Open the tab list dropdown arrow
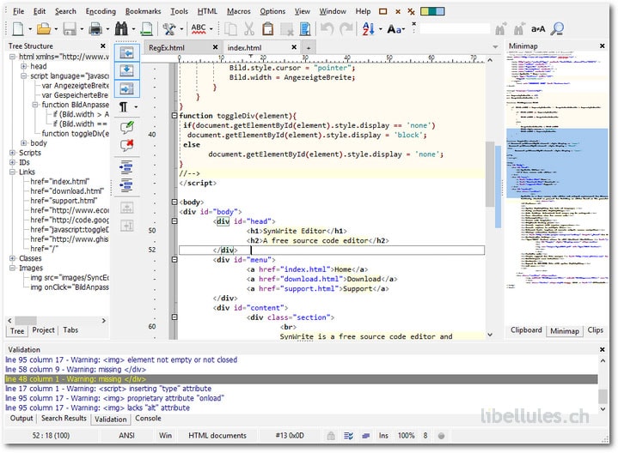This screenshot has height=453, width=618. (x=495, y=47)
